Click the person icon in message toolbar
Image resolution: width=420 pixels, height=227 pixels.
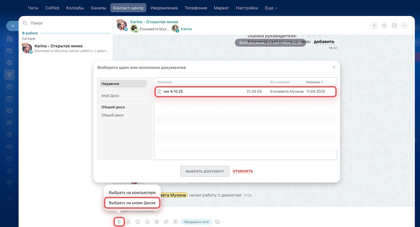pos(128,222)
